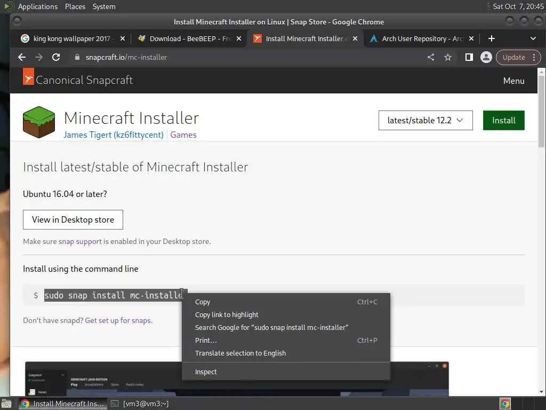Open the System menu

click(x=104, y=6)
